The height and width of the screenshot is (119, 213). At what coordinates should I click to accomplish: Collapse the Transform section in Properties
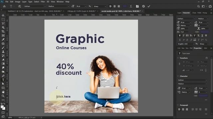pyautogui.click(x=178, y=58)
